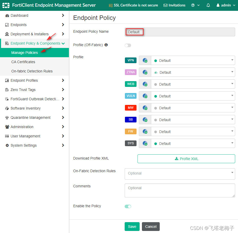Open FortiGuard Outbreak Detection menu
238x233 pixels.
pyautogui.click(x=35, y=99)
